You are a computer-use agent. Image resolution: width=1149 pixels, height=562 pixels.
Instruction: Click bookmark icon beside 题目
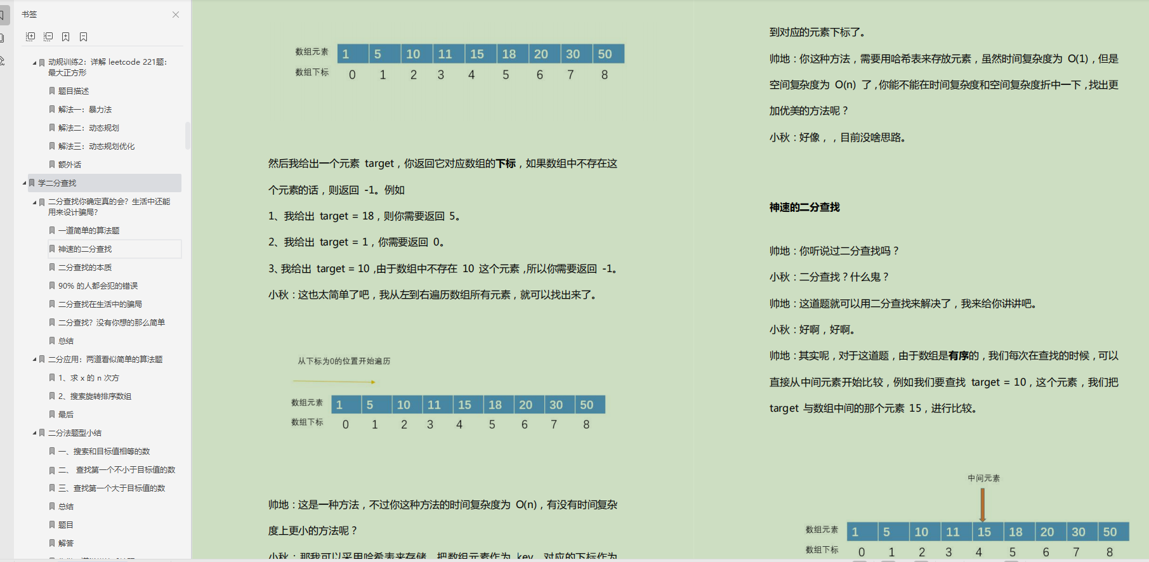coord(52,525)
